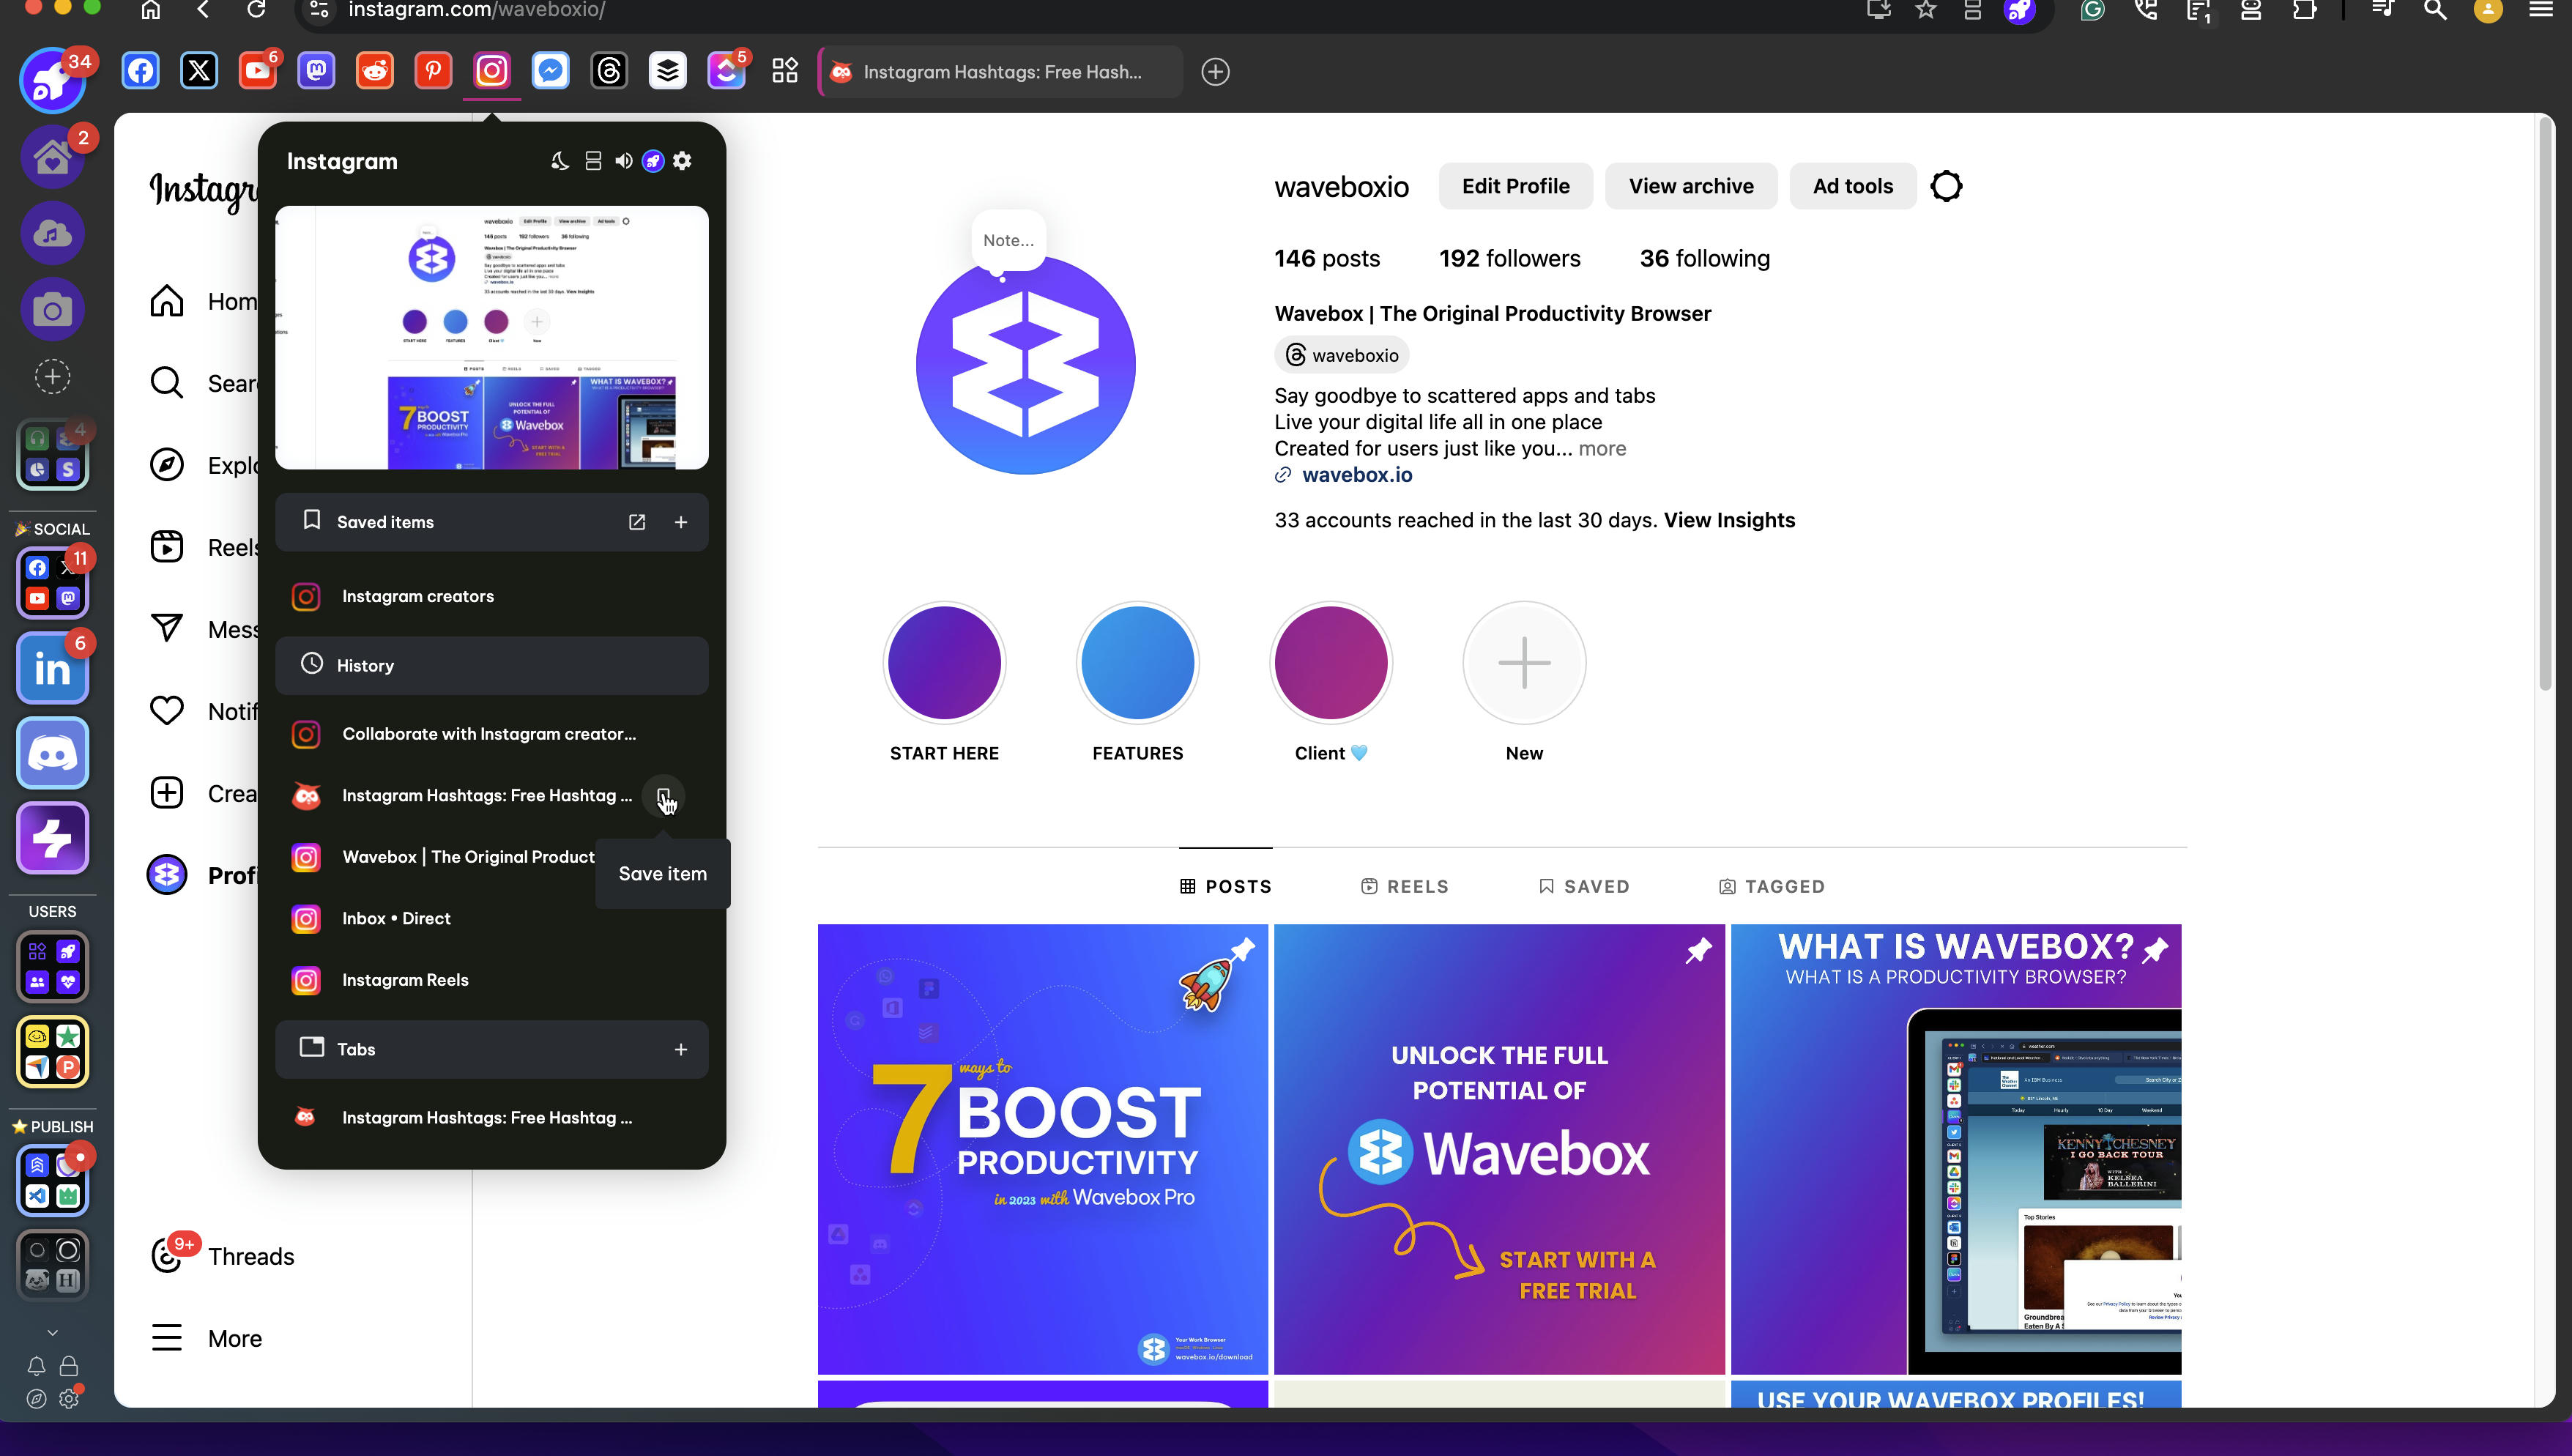Open the Pinterest app icon

[433, 71]
